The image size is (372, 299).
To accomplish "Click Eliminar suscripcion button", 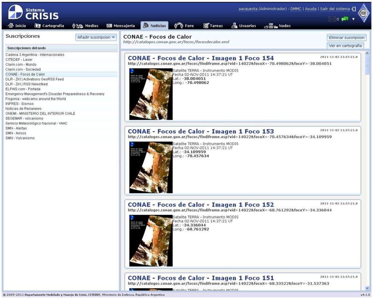I will point(346,37).
